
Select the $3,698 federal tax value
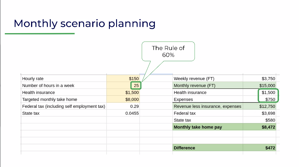[x=268, y=113]
